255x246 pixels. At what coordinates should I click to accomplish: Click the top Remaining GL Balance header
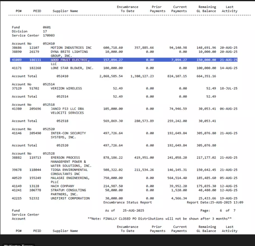206,9
